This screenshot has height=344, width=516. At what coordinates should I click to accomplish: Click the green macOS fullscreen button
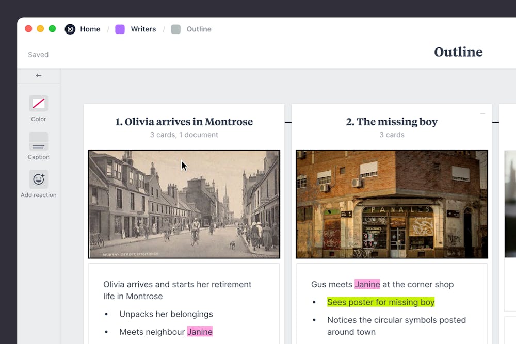coord(52,29)
